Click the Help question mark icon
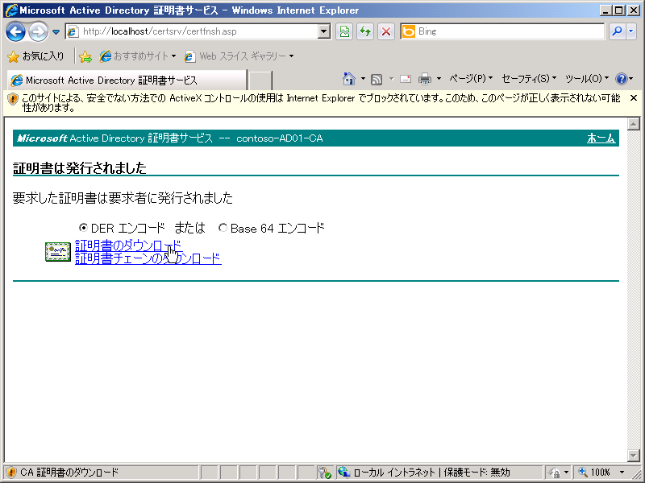 [x=621, y=78]
